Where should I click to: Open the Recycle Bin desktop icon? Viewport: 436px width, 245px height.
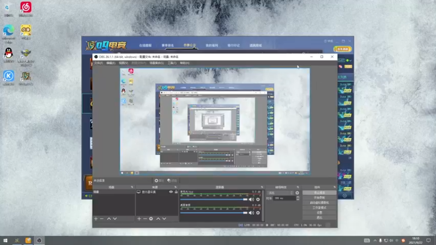[x=8, y=9]
